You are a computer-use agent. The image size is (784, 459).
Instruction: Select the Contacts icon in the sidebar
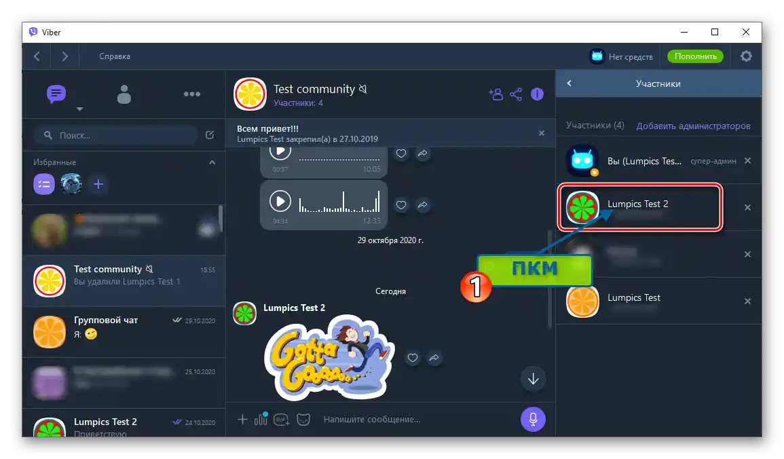[x=124, y=94]
